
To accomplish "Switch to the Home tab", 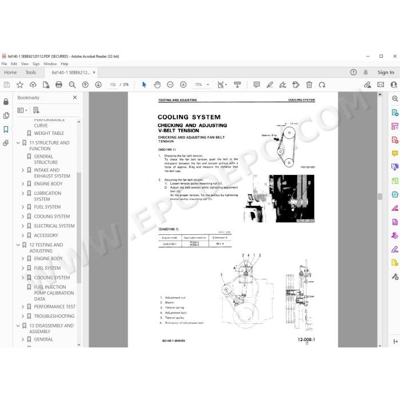I will [x=10, y=73].
